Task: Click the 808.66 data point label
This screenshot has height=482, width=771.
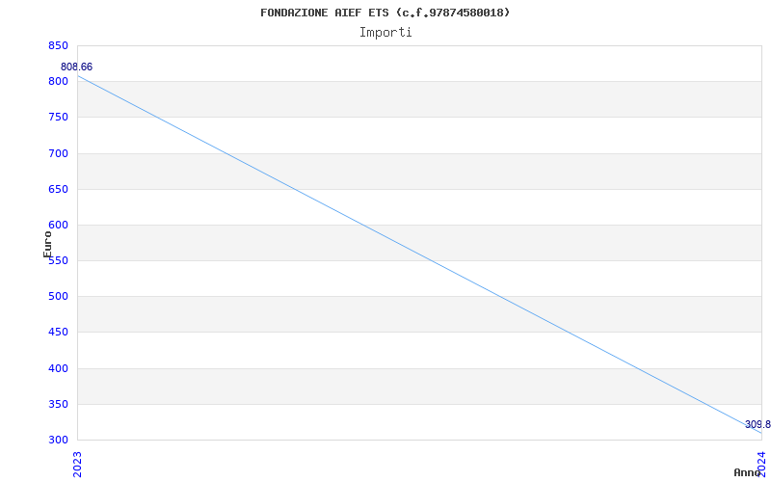Action: [77, 67]
